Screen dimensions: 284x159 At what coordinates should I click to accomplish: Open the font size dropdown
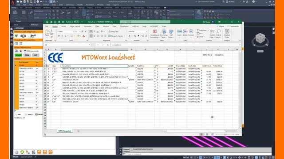click(x=79, y=31)
